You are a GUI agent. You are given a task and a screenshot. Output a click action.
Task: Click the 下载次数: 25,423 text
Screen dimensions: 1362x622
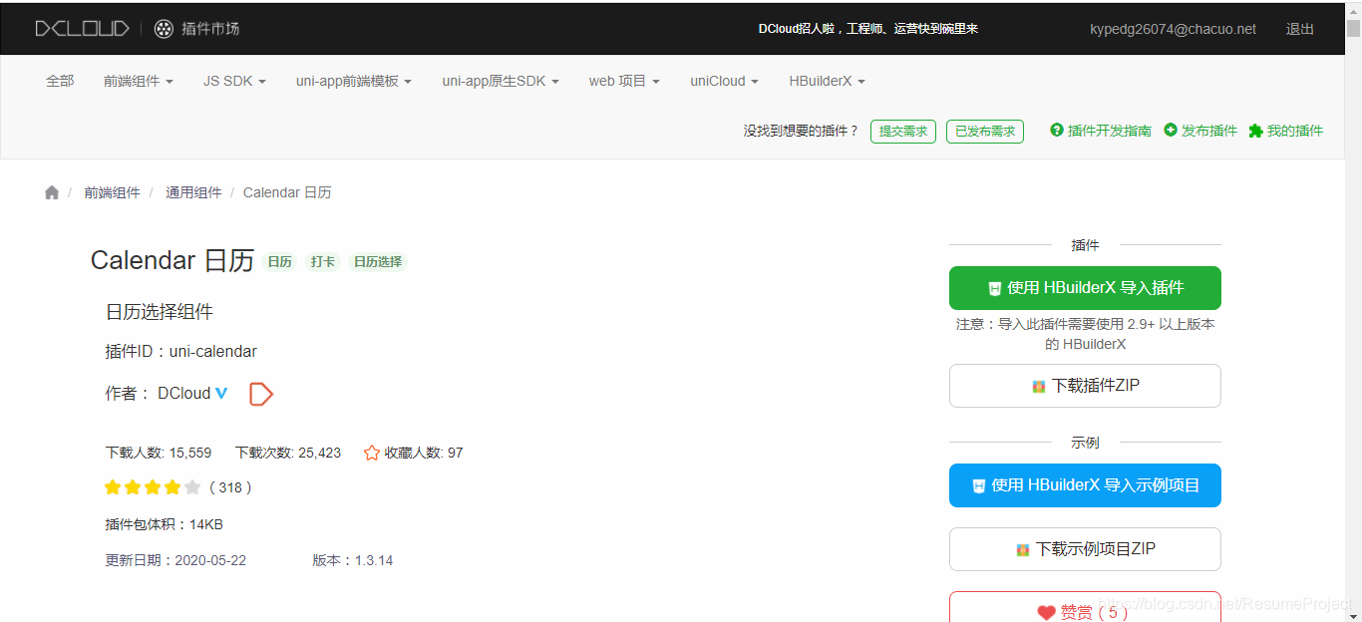(288, 453)
